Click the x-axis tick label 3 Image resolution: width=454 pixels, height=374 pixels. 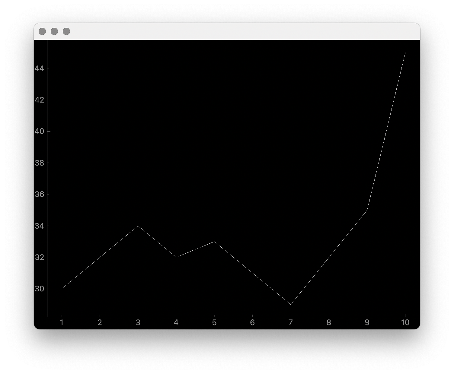(x=138, y=323)
